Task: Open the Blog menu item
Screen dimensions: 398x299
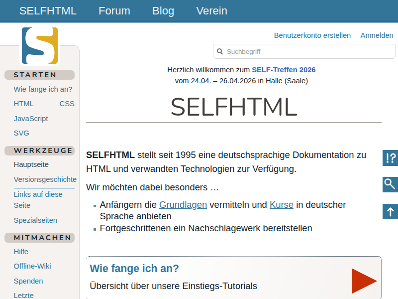Action: click(163, 11)
